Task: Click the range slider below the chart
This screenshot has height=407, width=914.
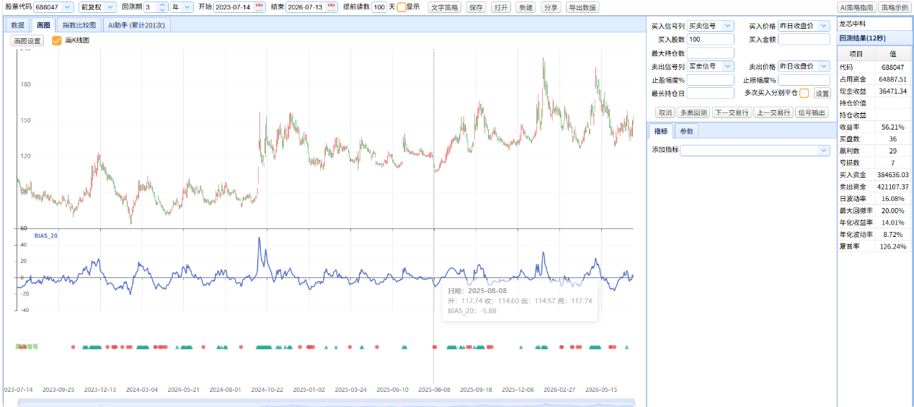Action: (x=327, y=403)
